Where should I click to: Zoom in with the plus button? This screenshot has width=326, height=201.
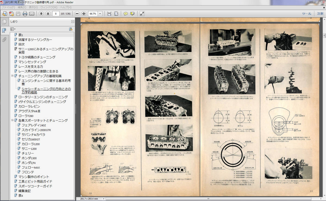[84, 14]
